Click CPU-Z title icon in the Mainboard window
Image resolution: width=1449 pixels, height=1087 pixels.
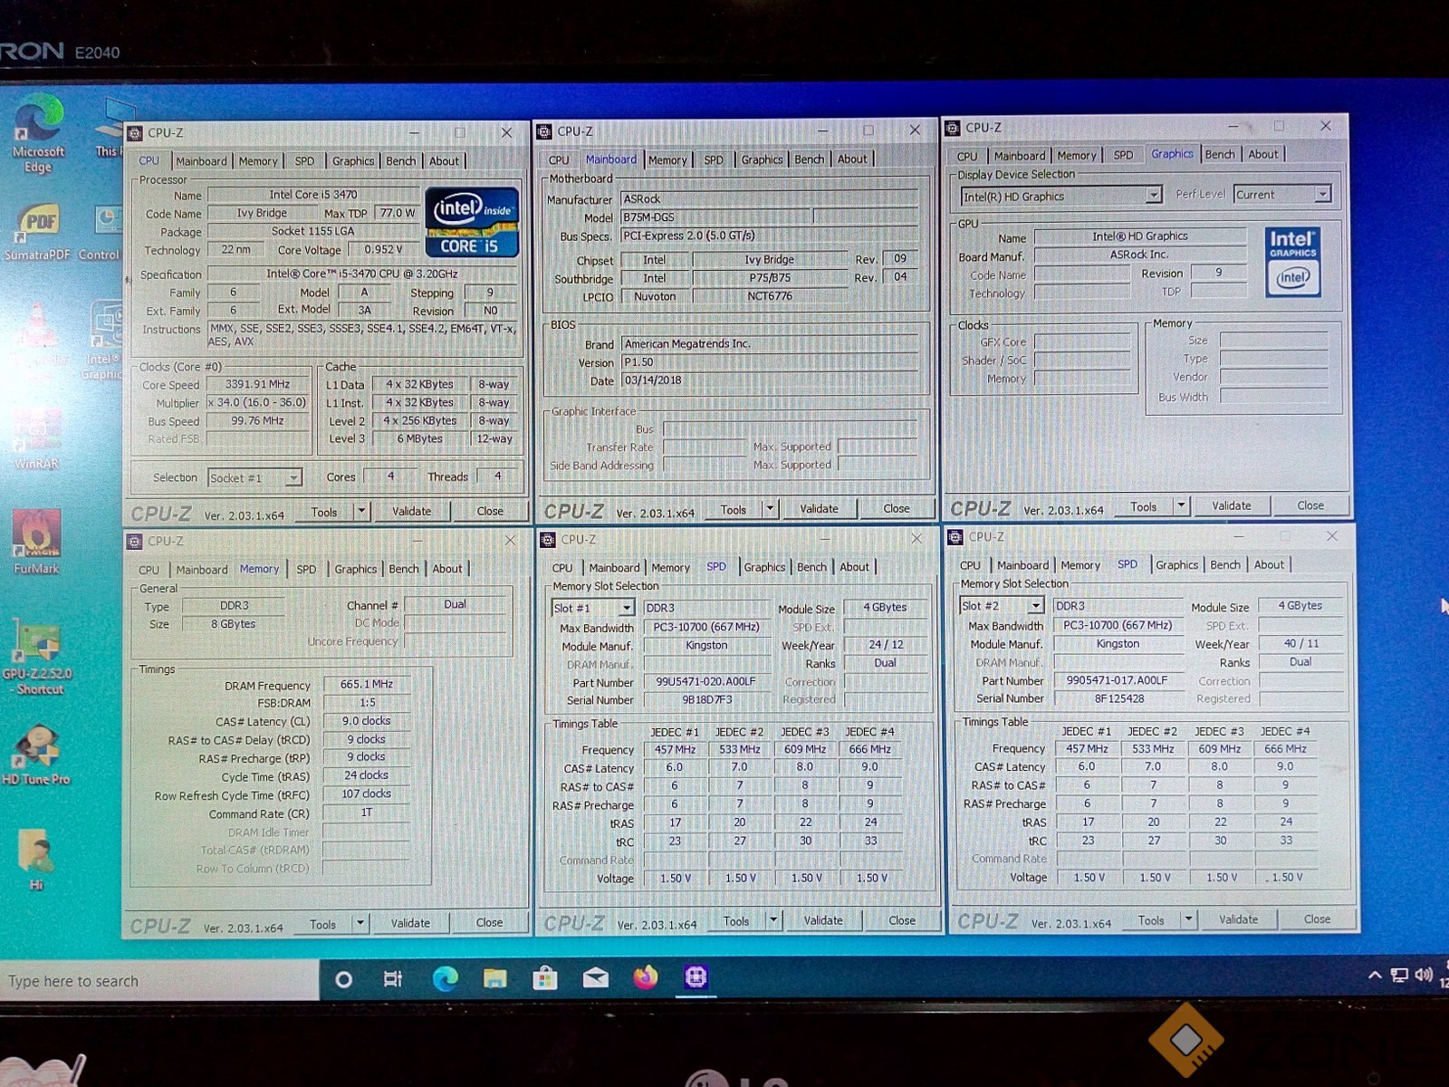coord(544,131)
